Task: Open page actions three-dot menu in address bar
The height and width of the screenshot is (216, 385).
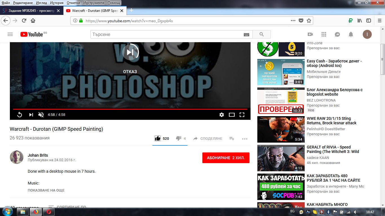Action: click(293, 21)
